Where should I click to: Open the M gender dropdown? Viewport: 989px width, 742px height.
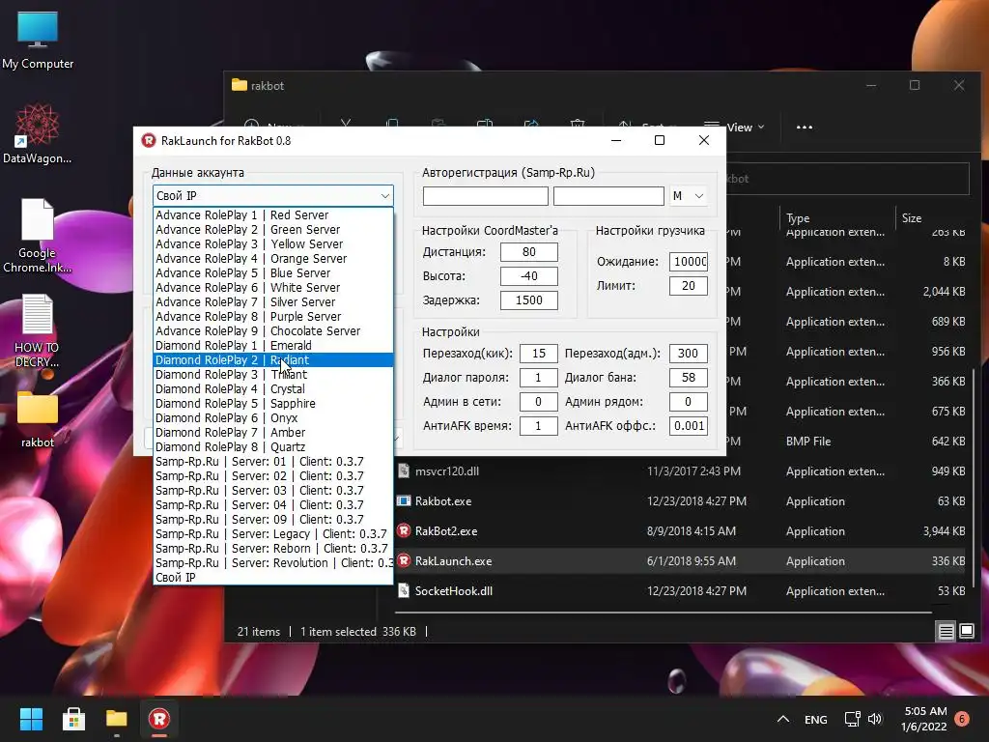(x=688, y=196)
